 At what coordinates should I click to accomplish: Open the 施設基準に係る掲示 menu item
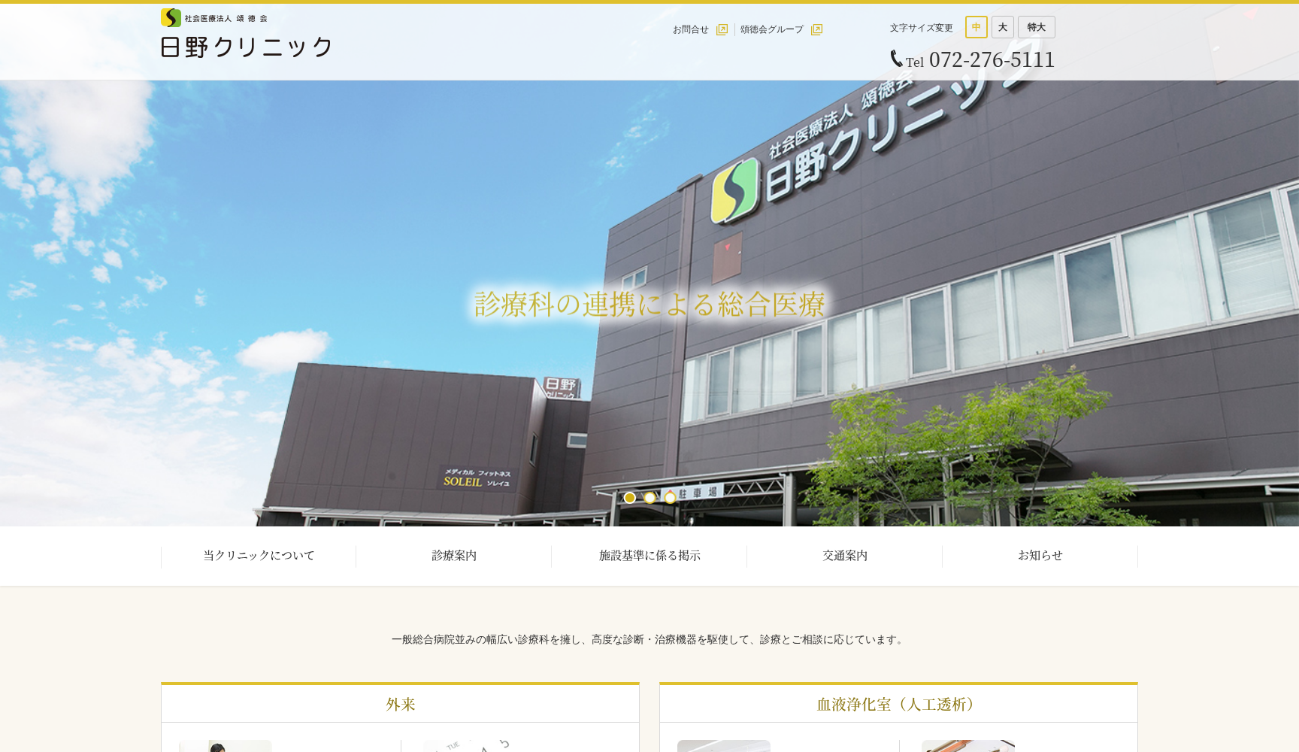click(x=649, y=556)
